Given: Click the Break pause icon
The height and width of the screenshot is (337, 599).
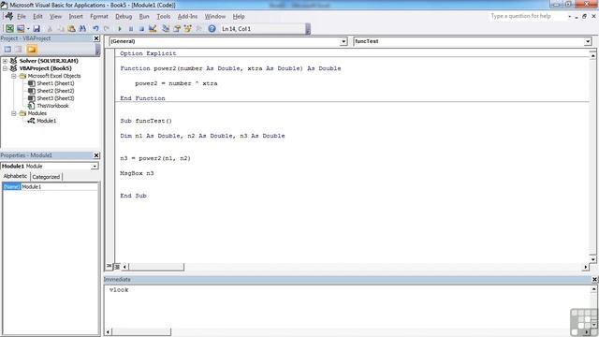Looking at the screenshot, I should [x=131, y=29].
